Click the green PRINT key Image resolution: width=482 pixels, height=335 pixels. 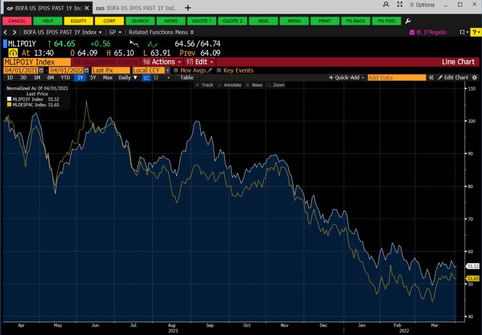325,21
